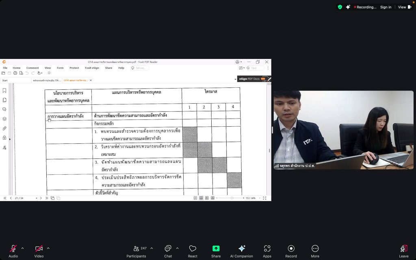This screenshot has height=260, width=416.
Task: Open the AI Companion panel
Action: point(241,251)
